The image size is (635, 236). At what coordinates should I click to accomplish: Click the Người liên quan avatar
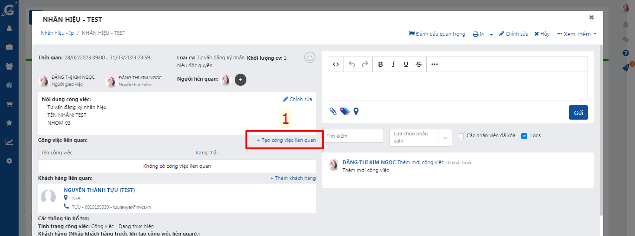(x=225, y=80)
